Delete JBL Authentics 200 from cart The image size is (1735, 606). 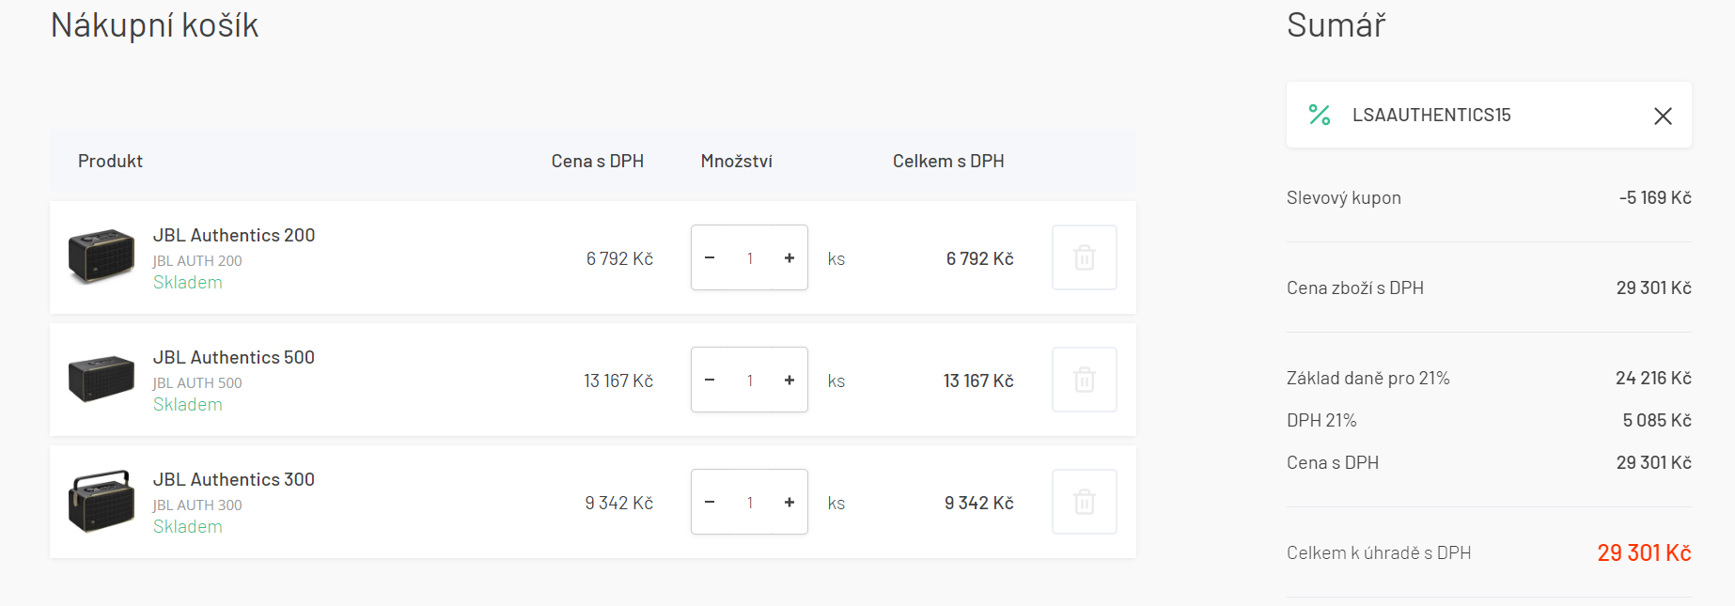coord(1084,257)
